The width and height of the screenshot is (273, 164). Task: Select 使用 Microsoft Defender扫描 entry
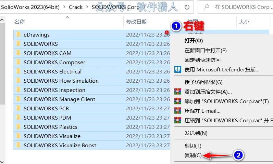pyautogui.click(x=222, y=69)
